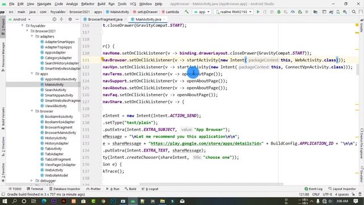Open the VCS menu
364x205 pixels.
pyautogui.click(x=133, y=4)
